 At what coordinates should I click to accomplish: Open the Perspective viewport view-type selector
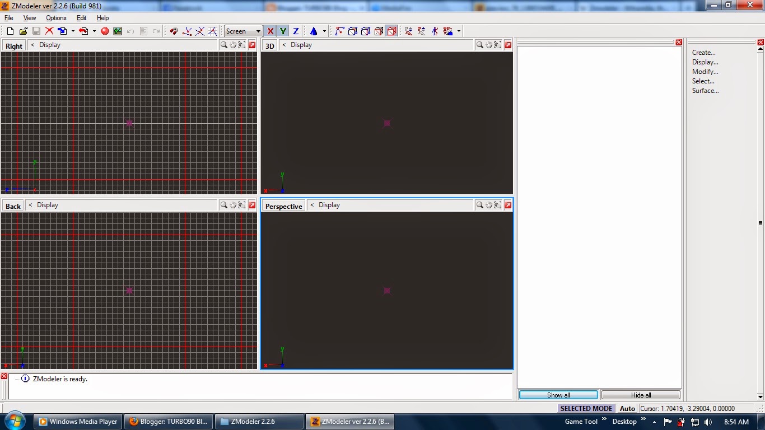[283, 206]
